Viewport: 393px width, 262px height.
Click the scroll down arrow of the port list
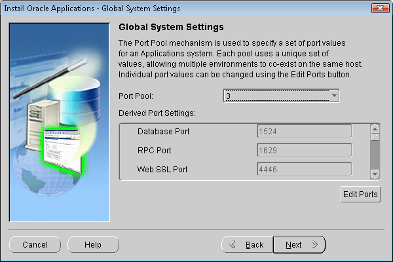[375, 174]
